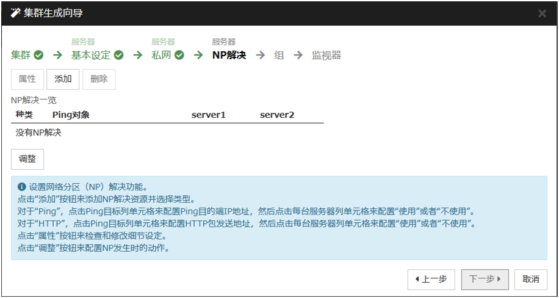
Task: Click the server1 column header
Action: [209, 115]
